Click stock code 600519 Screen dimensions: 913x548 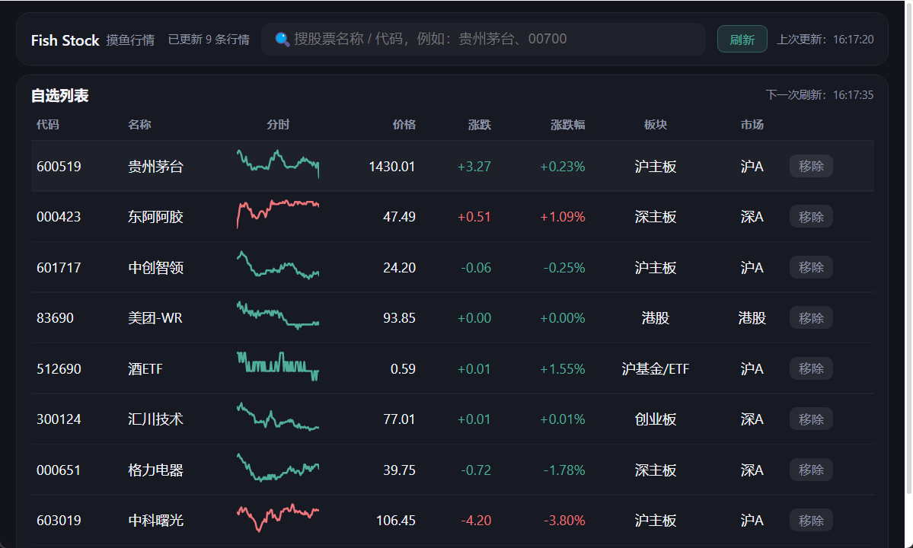point(59,167)
